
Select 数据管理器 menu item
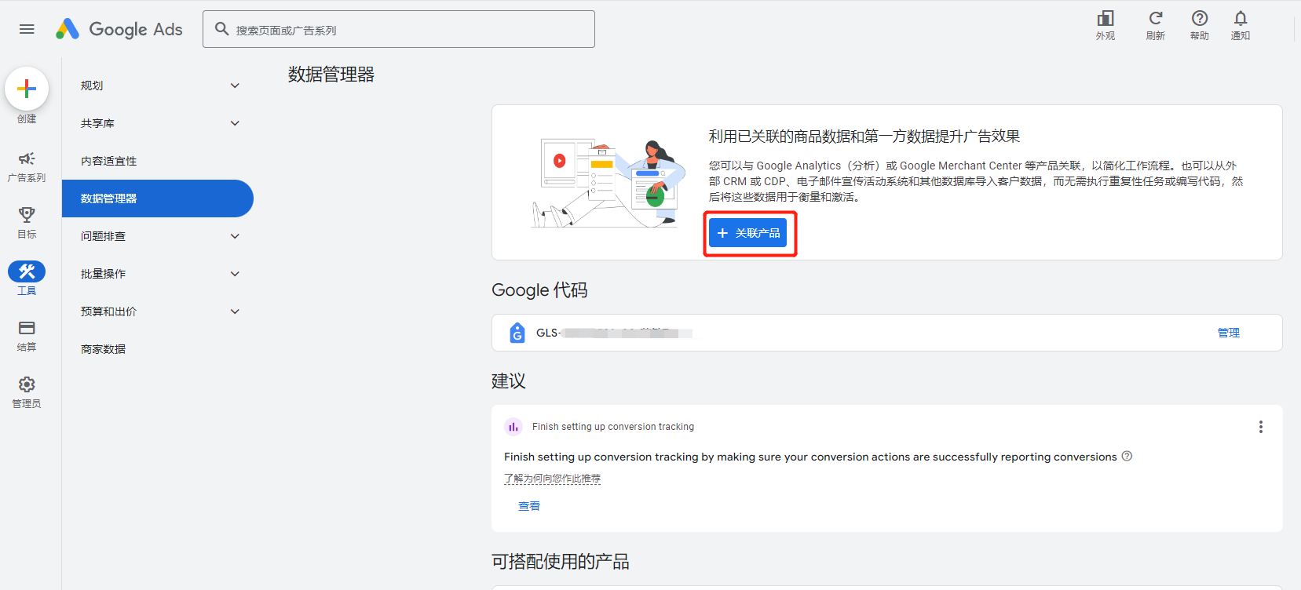tap(158, 198)
